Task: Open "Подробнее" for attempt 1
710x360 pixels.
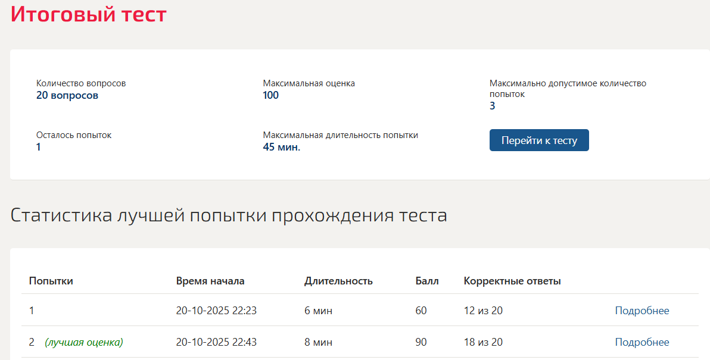Action: (x=642, y=311)
